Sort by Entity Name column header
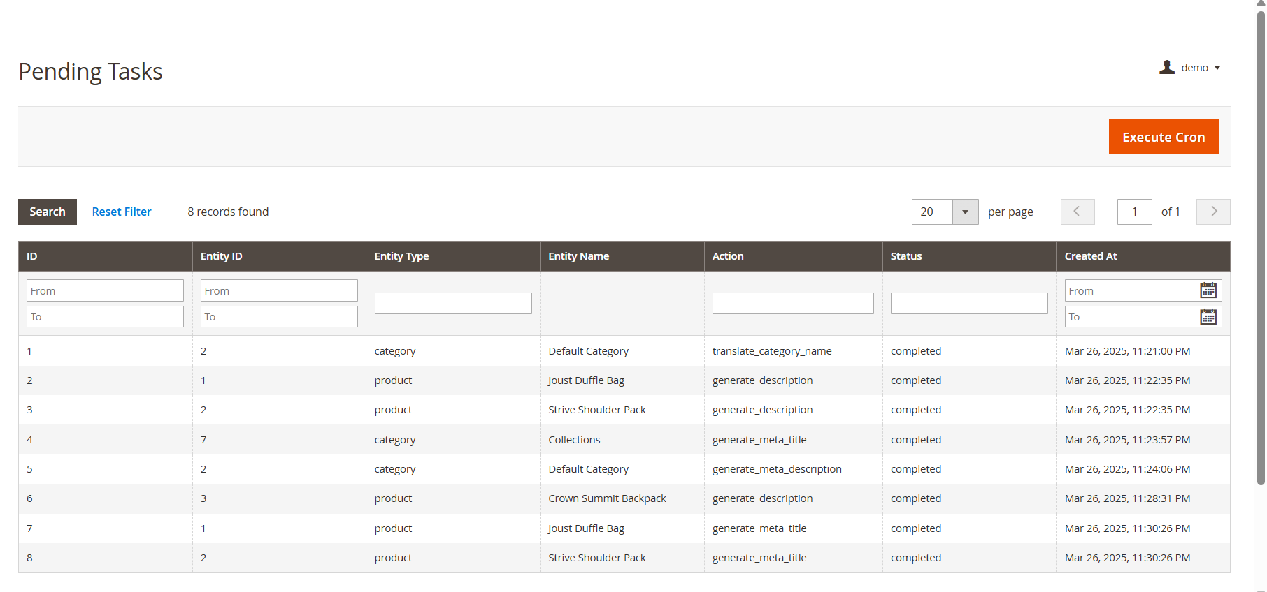Image resolution: width=1267 pixels, height=592 pixels. pos(622,256)
